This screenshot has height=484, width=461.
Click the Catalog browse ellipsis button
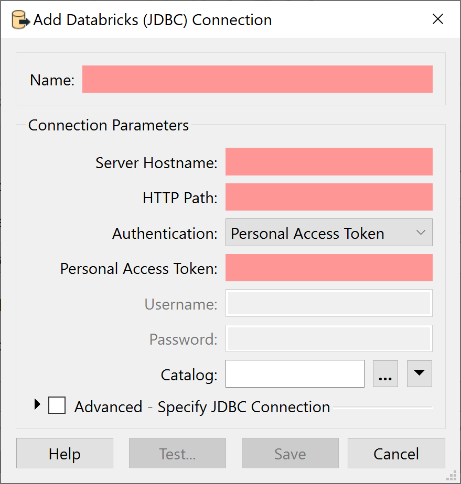(385, 373)
